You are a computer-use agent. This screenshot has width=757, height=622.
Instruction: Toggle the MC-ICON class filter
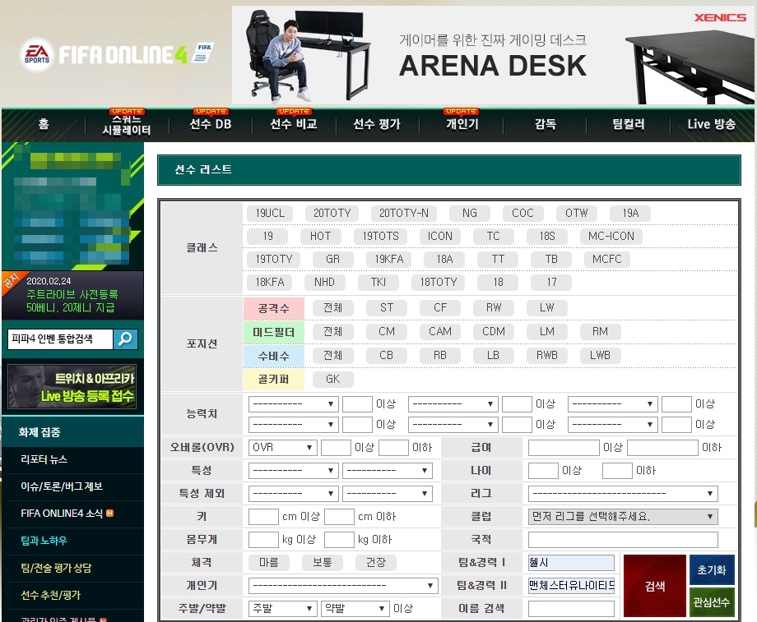[x=611, y=237]
